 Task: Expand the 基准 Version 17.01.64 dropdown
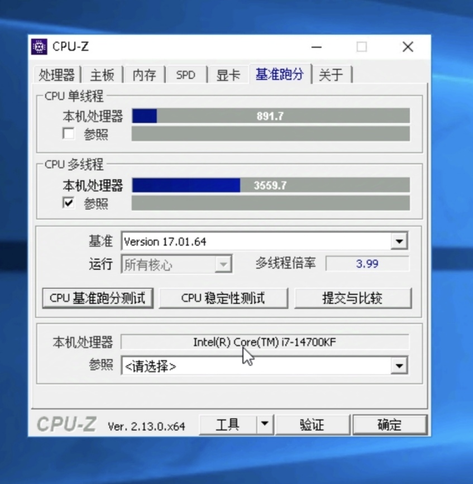[399, 242]
